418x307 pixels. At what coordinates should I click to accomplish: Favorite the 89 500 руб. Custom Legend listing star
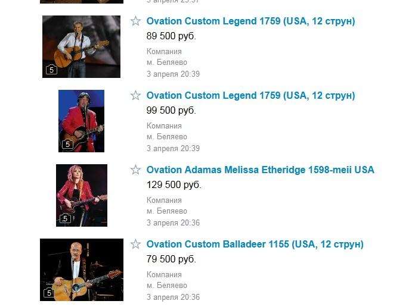point(135,21)
